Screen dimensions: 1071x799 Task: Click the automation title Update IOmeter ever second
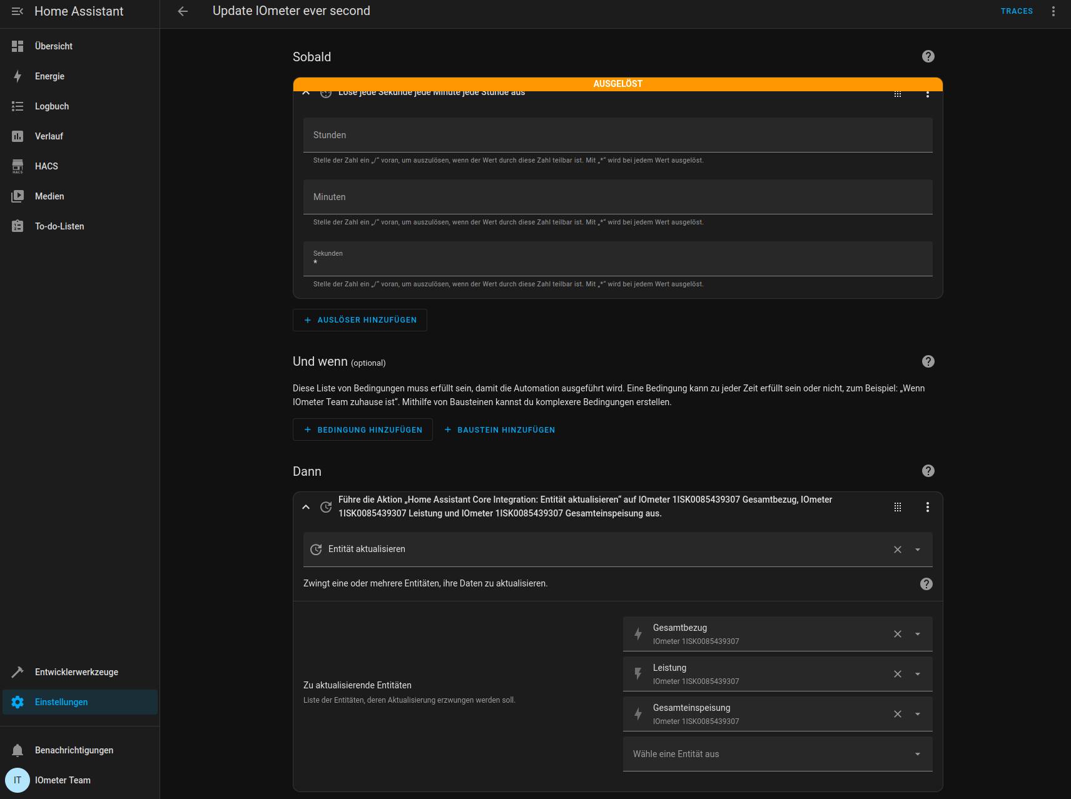coord(292,11)
